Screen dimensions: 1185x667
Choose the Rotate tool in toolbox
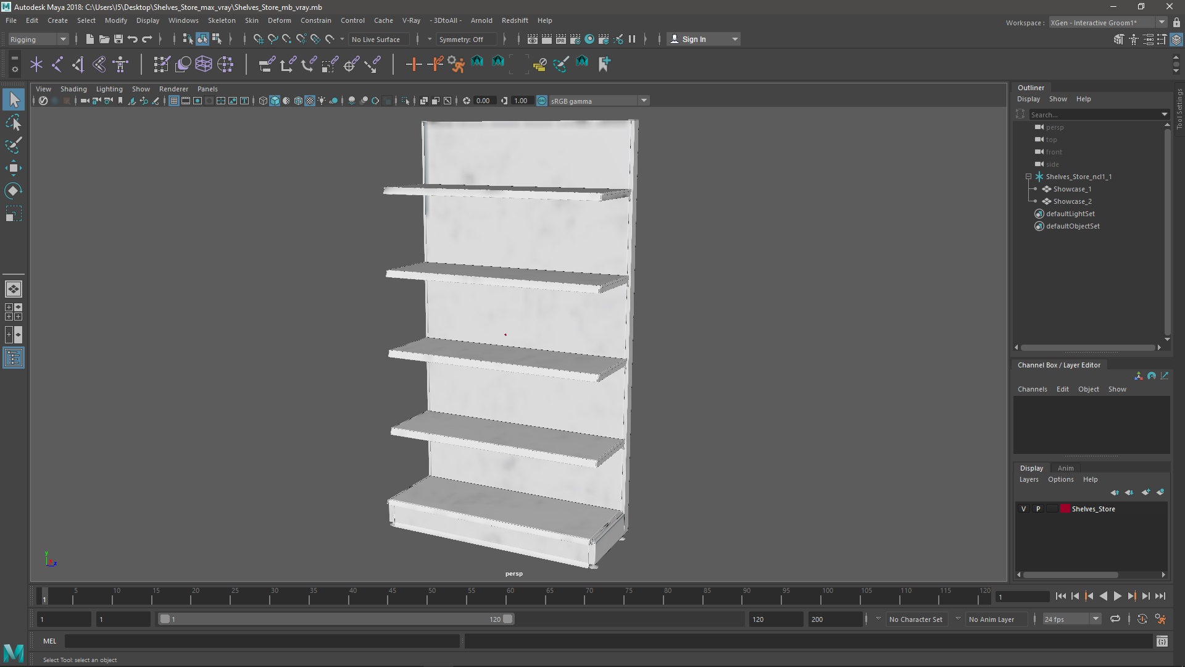click(14, 191)
